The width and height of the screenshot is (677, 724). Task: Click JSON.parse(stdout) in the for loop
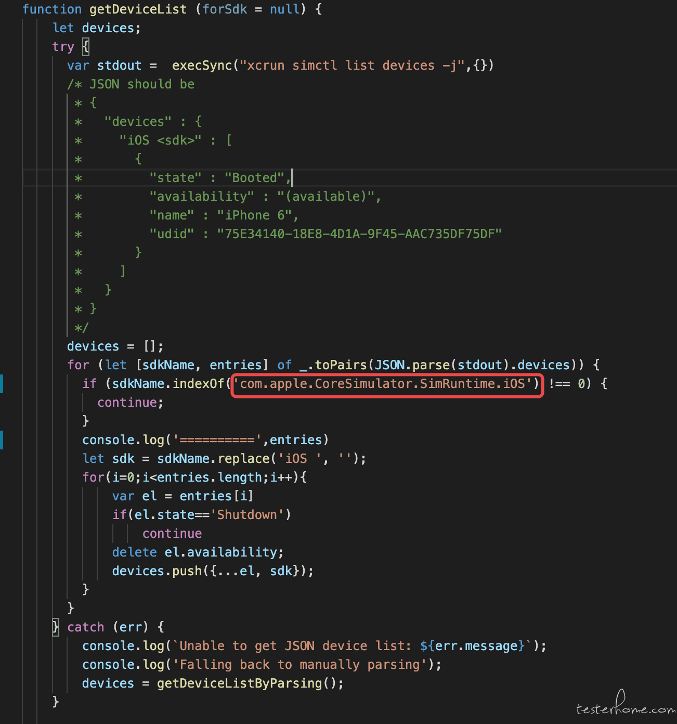point(442,365)
